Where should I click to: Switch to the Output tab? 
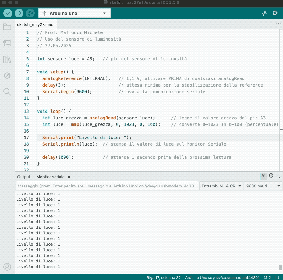point(24,177)
